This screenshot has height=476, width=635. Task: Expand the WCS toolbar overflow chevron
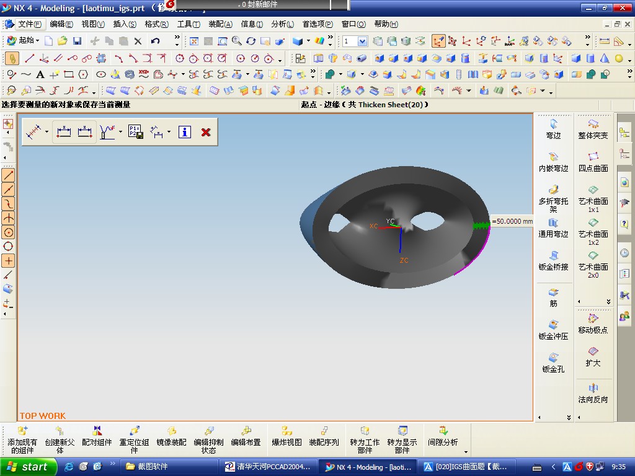point(588,37)
